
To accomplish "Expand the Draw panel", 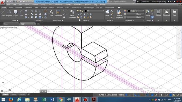I will pos(15,20).
